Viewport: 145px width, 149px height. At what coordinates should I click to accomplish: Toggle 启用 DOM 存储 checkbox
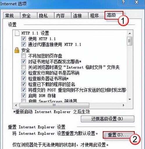(24, 95)
